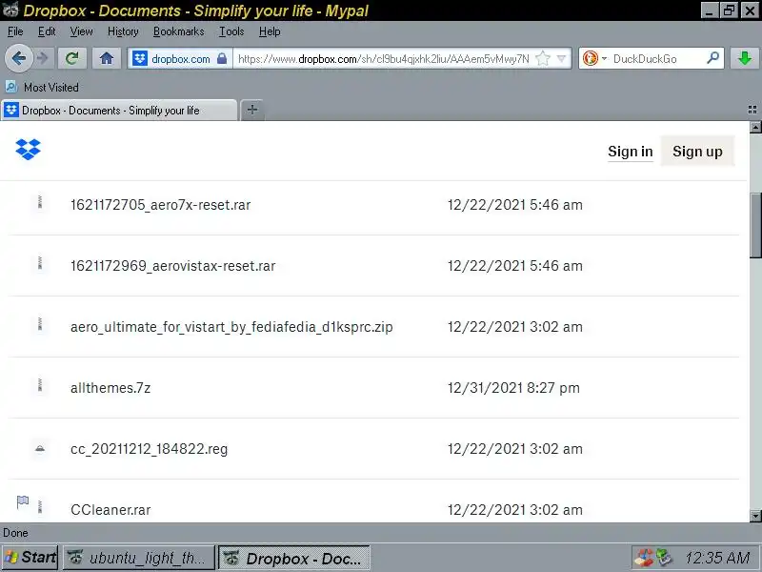762x572 pixels.
Task: Click the first system tray icon
Action: pos(645,558)
